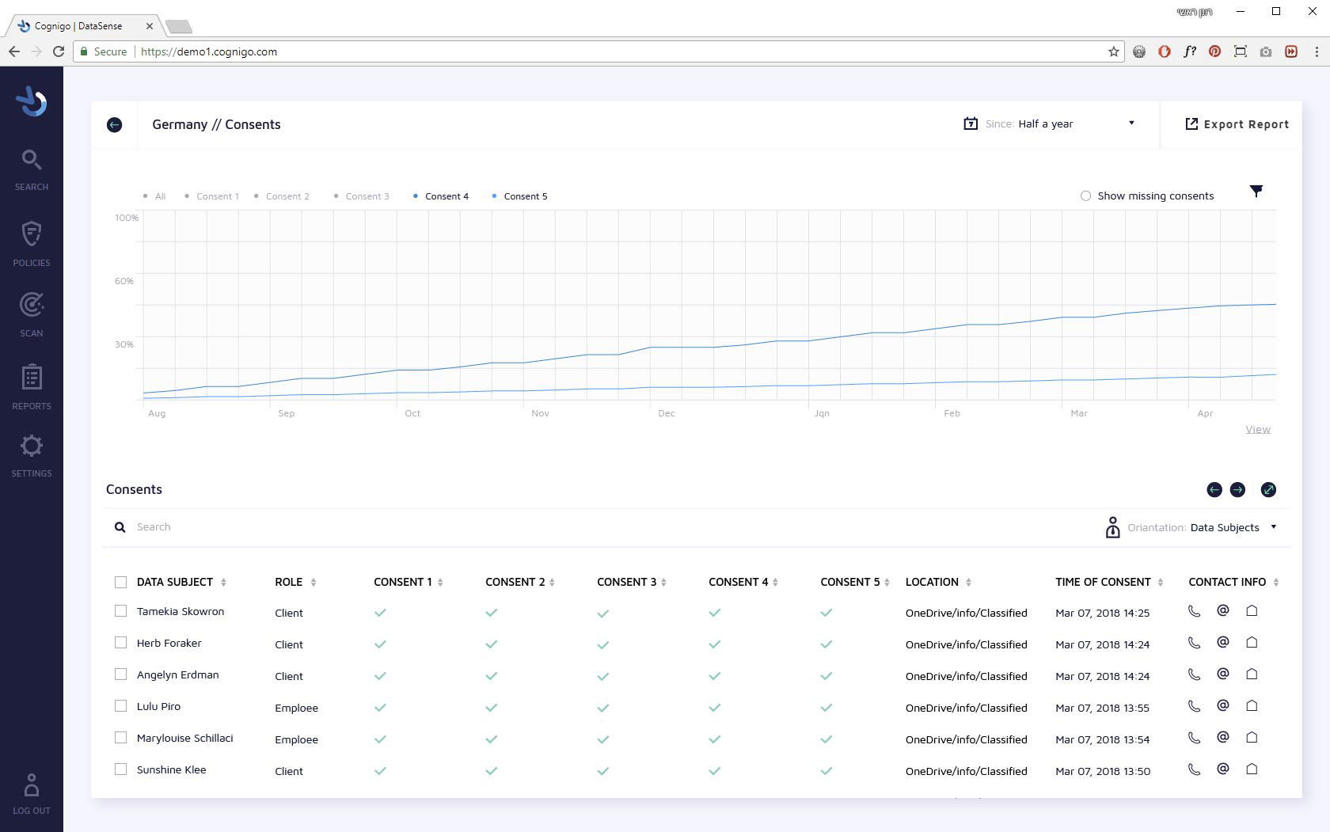
Task: Check the box for Herb Foraker
Action: 120,643
